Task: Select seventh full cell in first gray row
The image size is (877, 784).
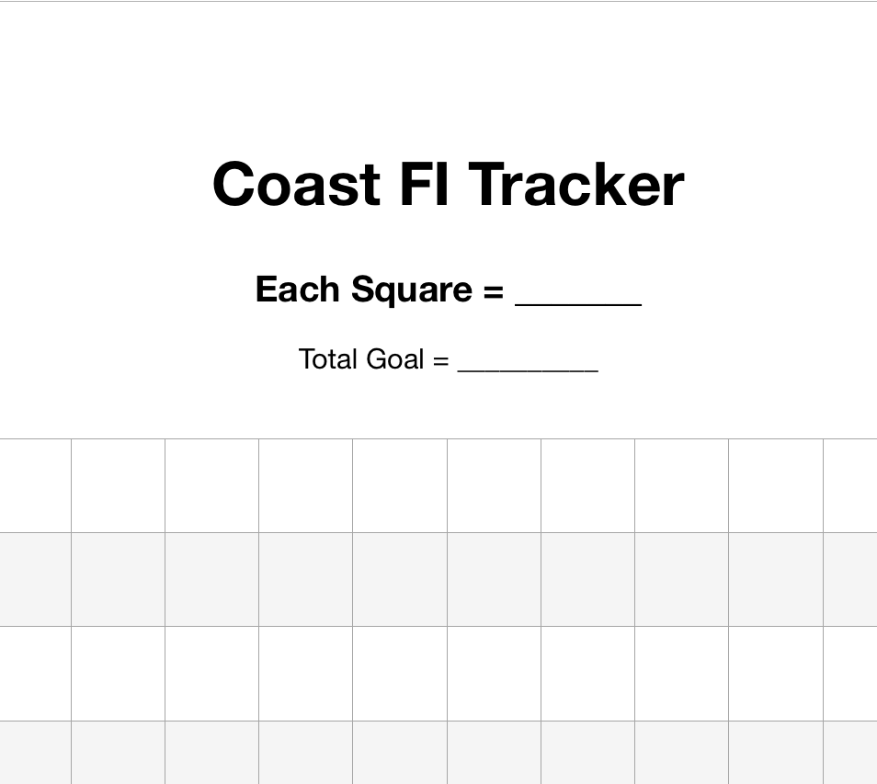Action: tap(681, 579)
